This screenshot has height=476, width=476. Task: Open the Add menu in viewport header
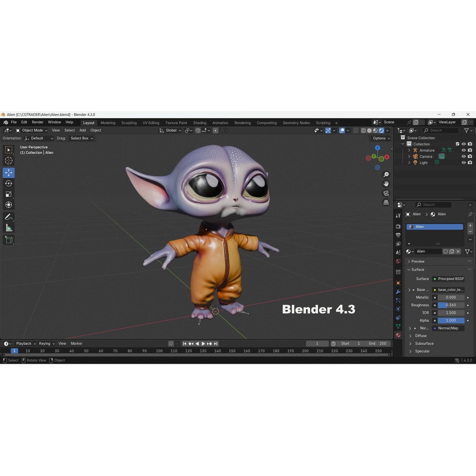[82, 130]
